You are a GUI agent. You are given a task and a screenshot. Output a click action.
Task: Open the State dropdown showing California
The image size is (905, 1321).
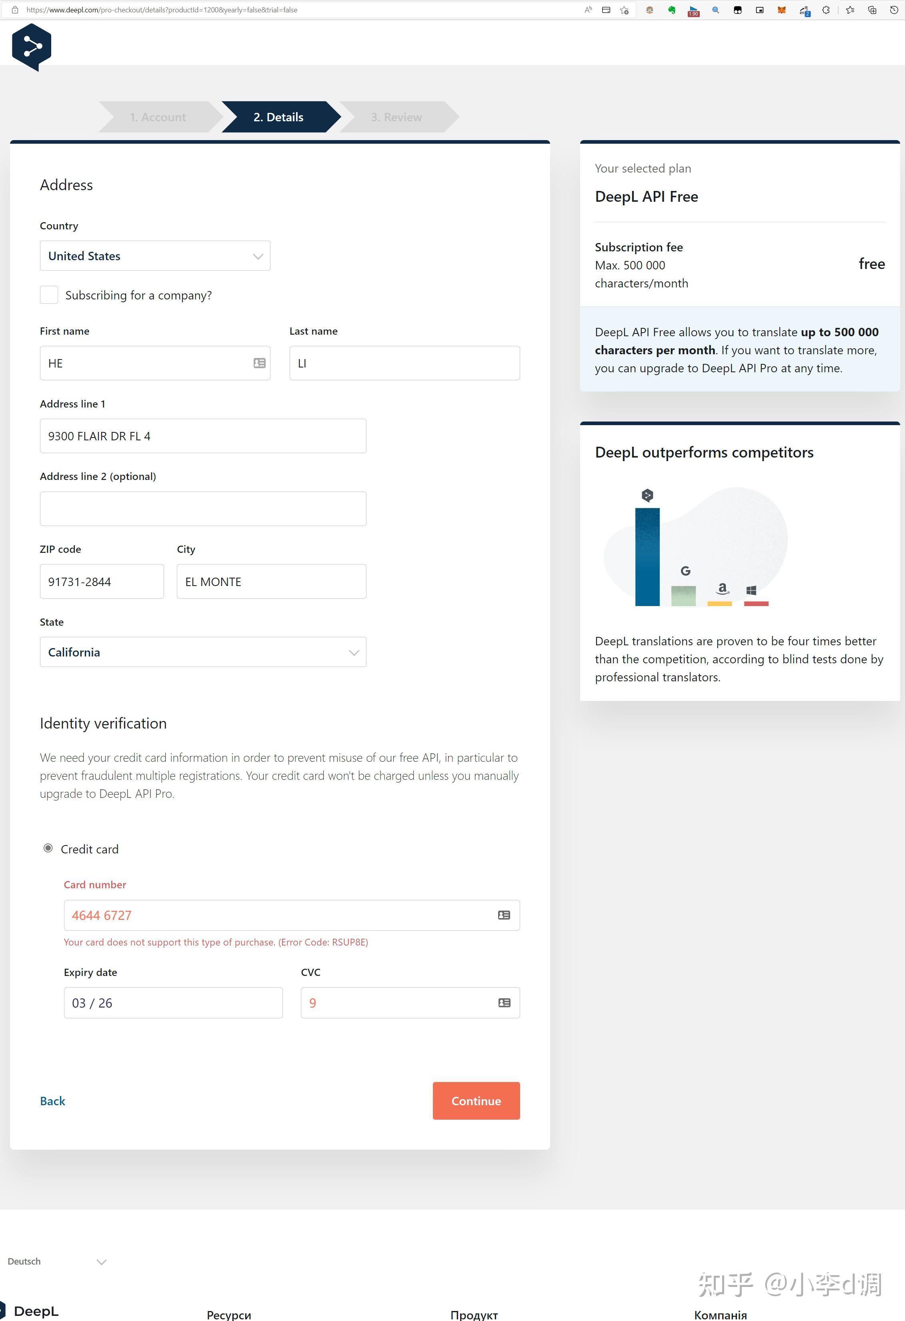coord(203,652)
